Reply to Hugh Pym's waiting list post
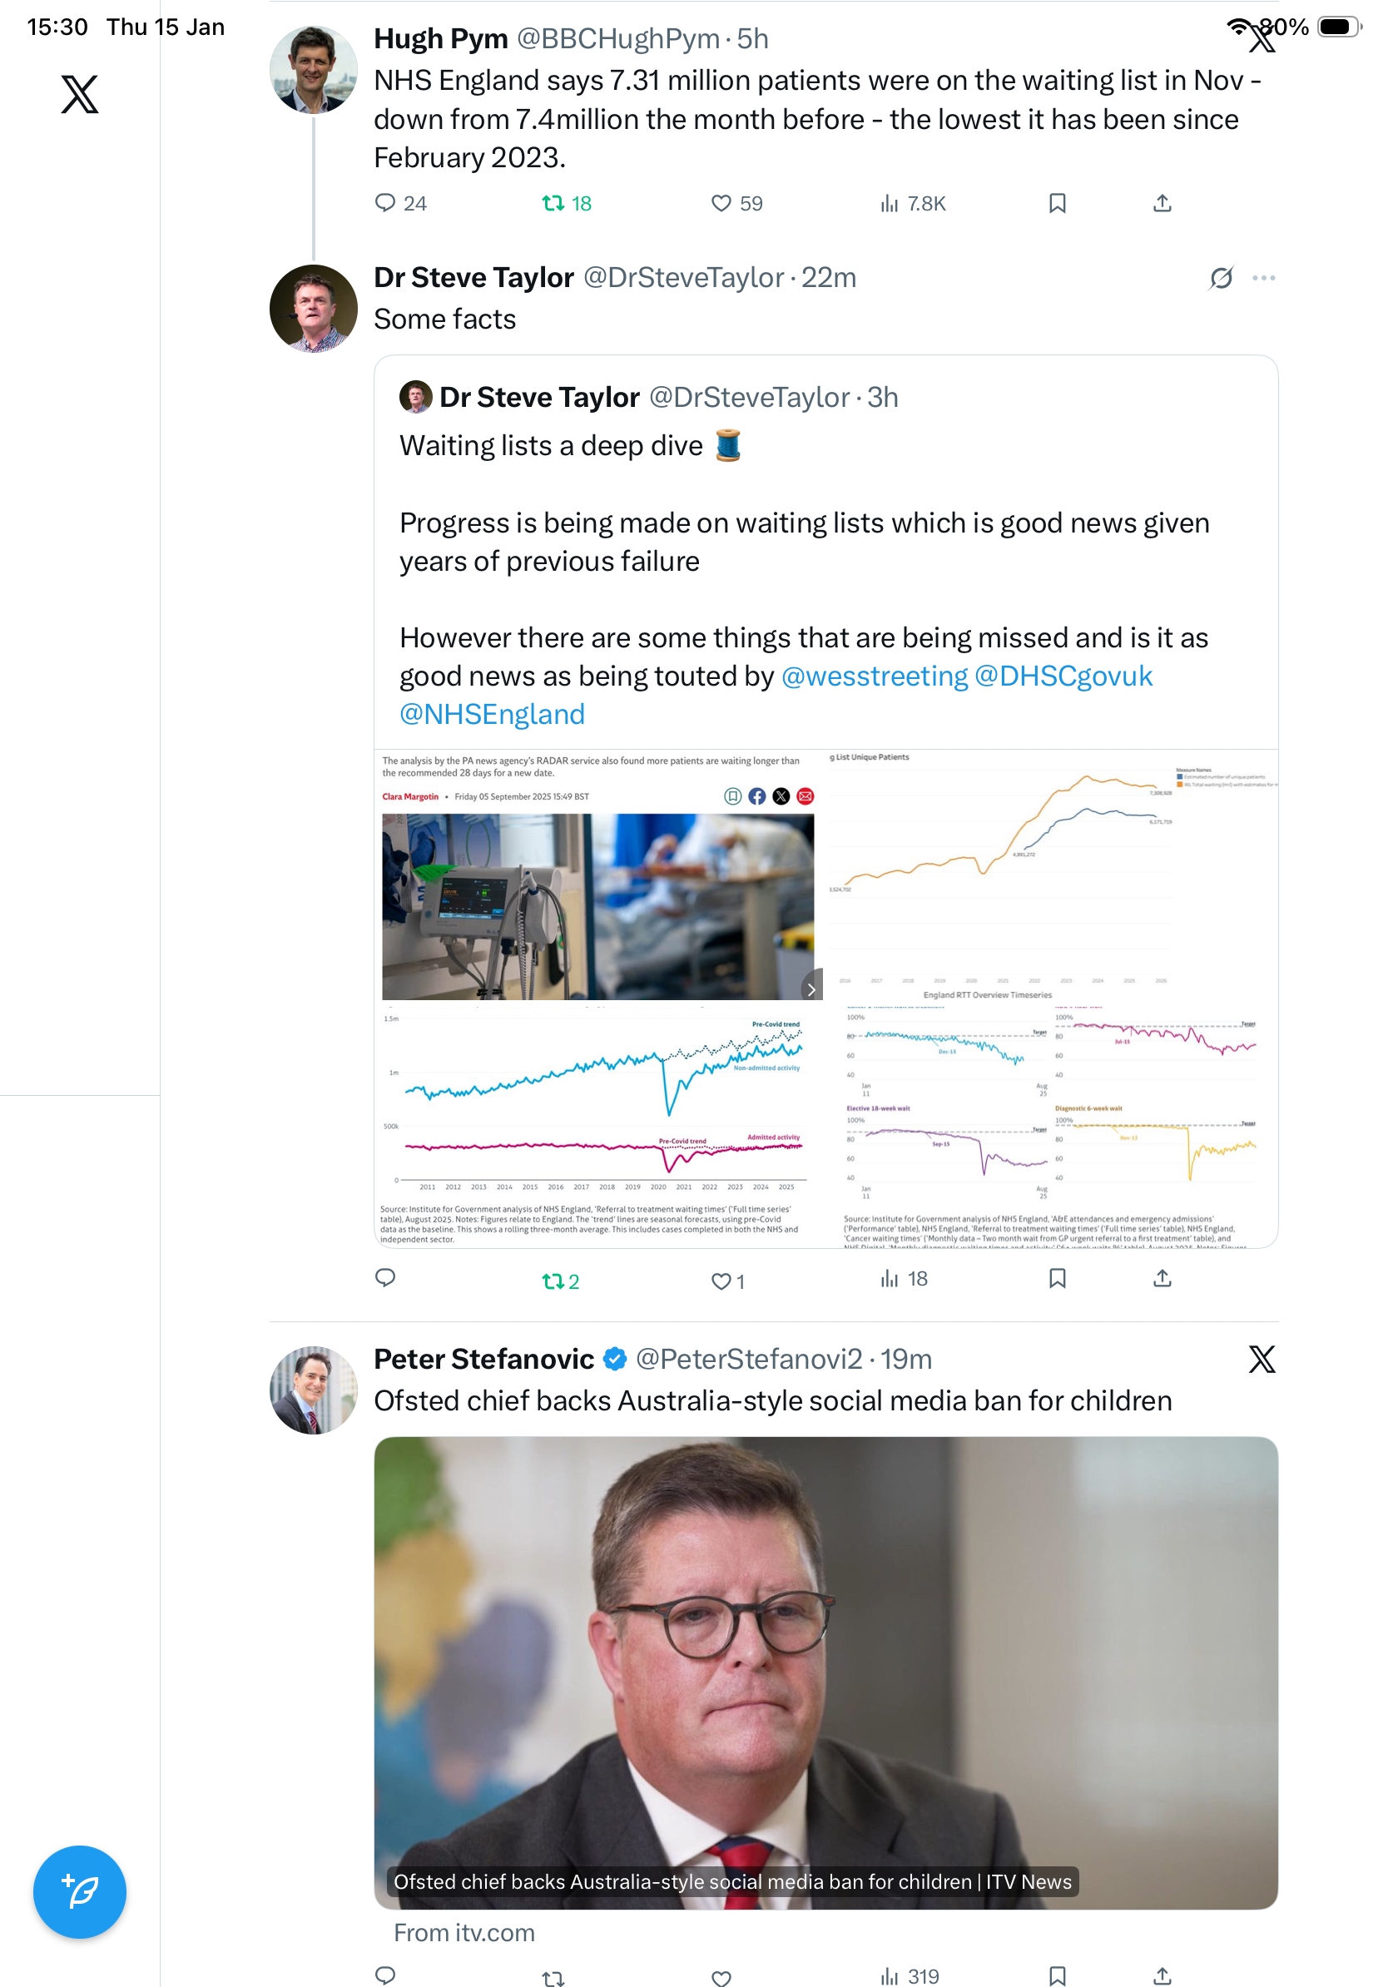The width and height of the screenshot is (1388, 1987). [385, 203]
